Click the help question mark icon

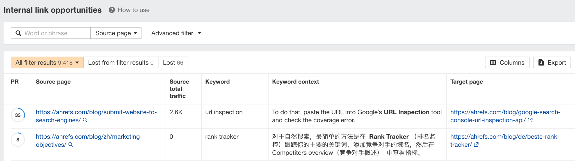[x=112, y=10]
